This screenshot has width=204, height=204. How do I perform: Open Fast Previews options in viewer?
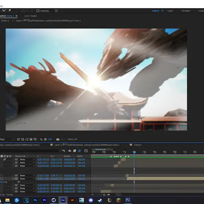click(x=18, y=139)
